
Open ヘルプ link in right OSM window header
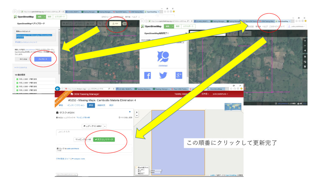[265, 26]
